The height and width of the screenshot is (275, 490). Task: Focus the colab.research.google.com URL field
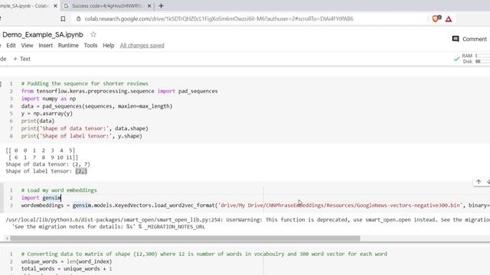point(219,18)
